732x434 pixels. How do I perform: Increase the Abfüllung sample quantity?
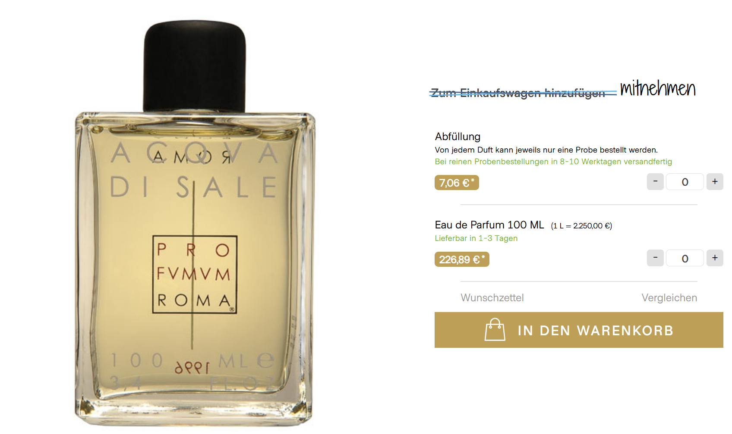[x=715, y=181]
